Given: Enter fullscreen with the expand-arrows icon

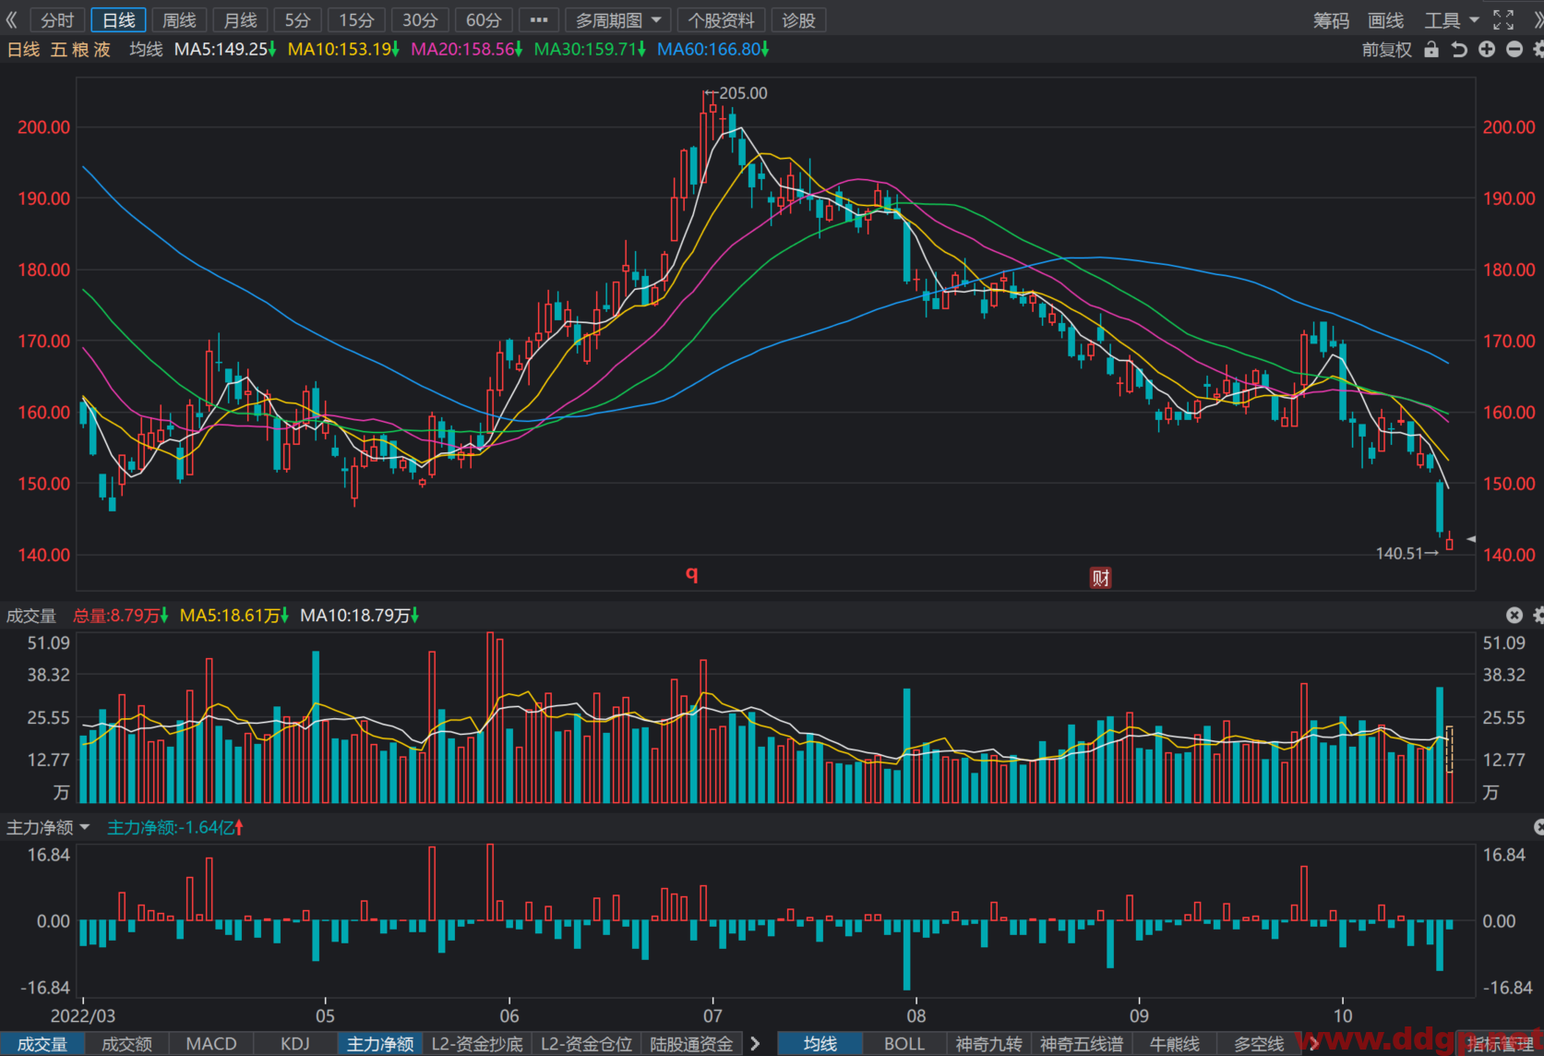Looking at the screenshot, I should (x=1503, y=19).
